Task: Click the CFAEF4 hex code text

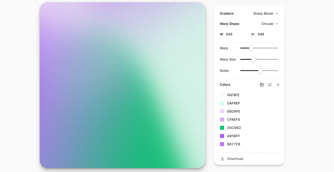Action: (234, 120)
